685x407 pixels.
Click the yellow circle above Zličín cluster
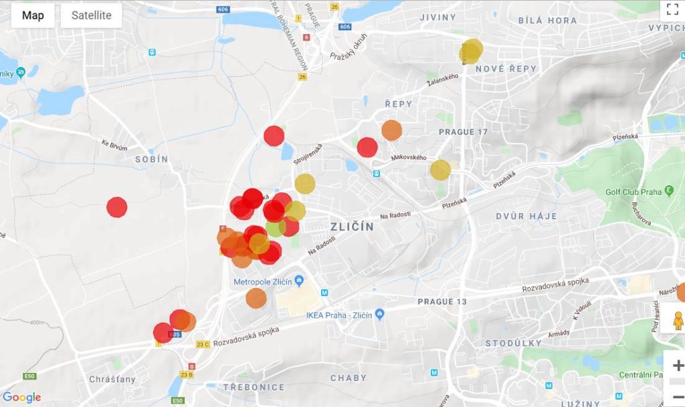pos(305,183)
